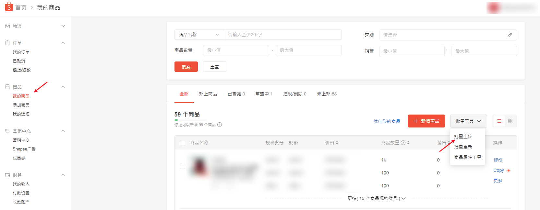Screen dimensions: 540x210
Task: Open the 批量工具 dropdown button
Action: click(x=468, y=121)
